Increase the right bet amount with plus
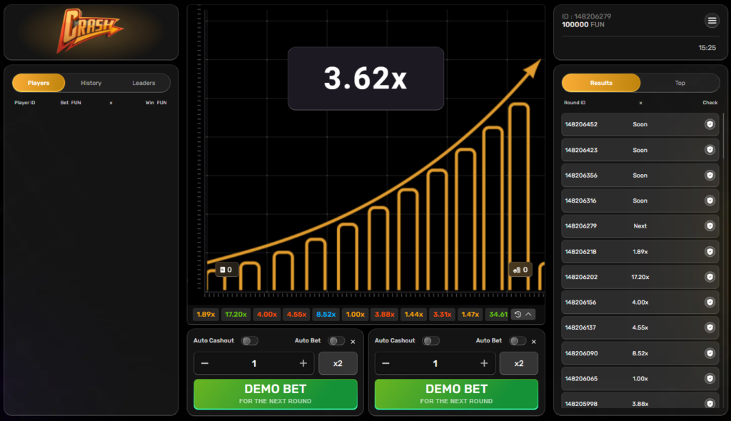The width and height of the screenshot is (731, 421). (x=484, y=363)
